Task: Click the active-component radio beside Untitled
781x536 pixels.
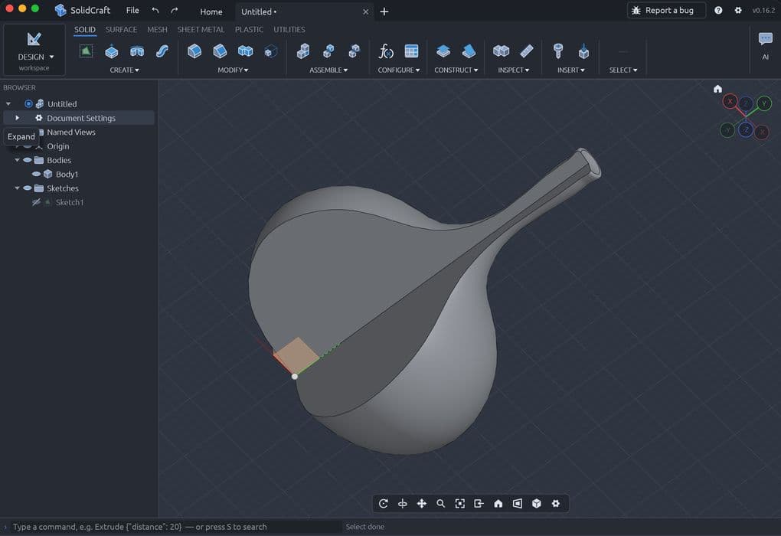Action: pyautogui.click(x=28, y=103)
